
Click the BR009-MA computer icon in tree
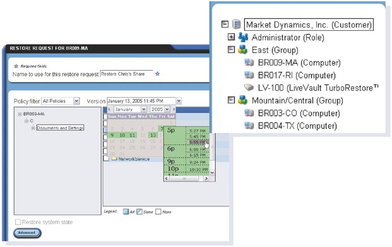pyautogui.click(x=249, y=63)
